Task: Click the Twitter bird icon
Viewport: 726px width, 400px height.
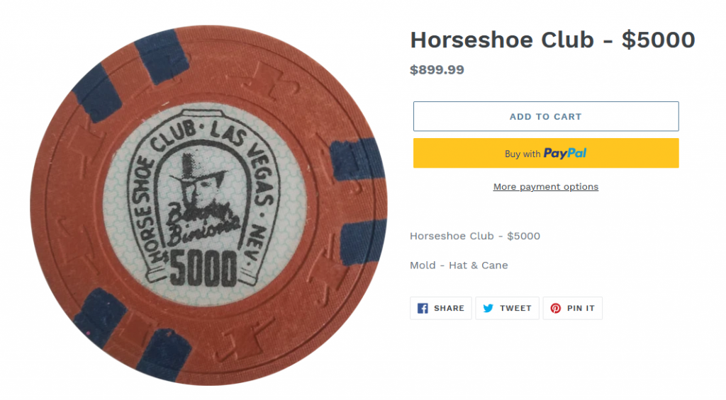Action: (488, 309)
